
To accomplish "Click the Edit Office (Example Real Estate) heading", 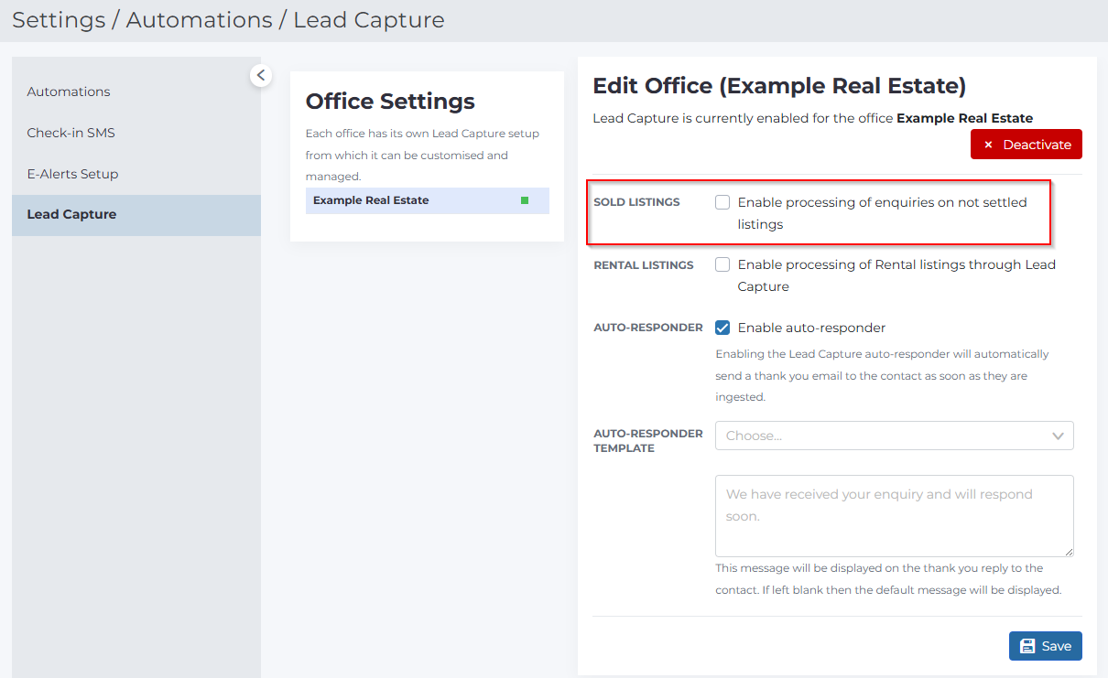I will [779, 86].
